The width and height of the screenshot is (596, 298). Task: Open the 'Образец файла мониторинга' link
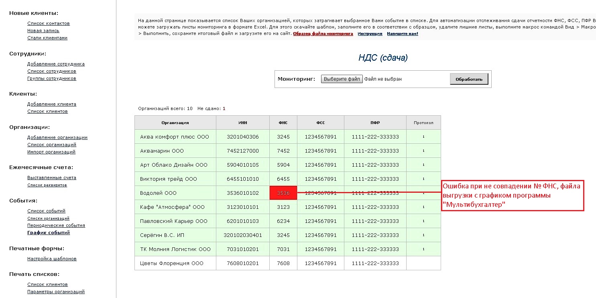tap(323, 34)
